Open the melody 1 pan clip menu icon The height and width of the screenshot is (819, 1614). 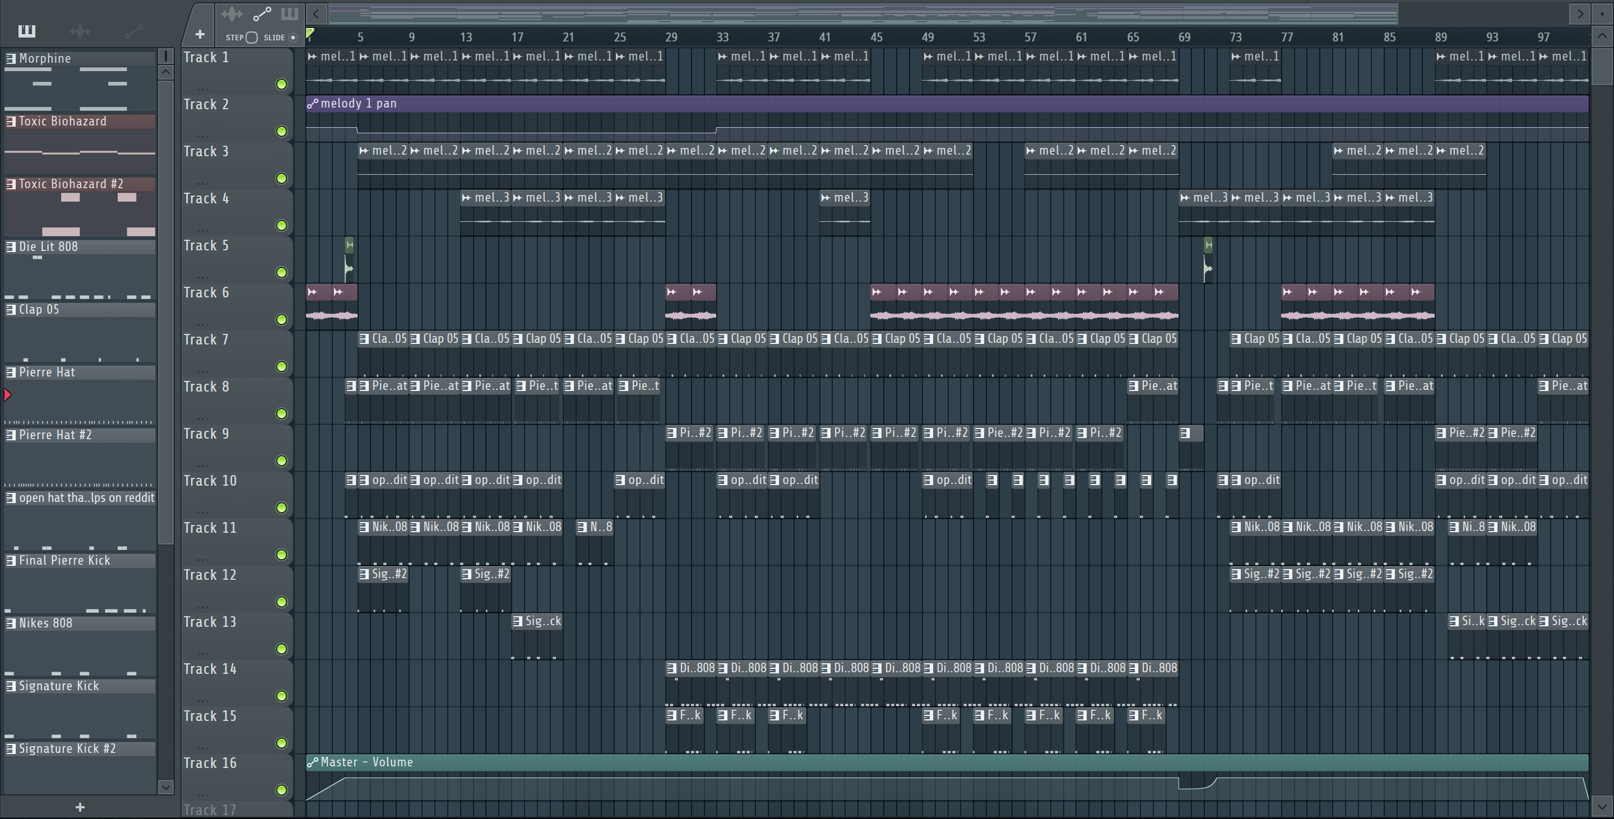pyautogui.click(x=312, y=103)
